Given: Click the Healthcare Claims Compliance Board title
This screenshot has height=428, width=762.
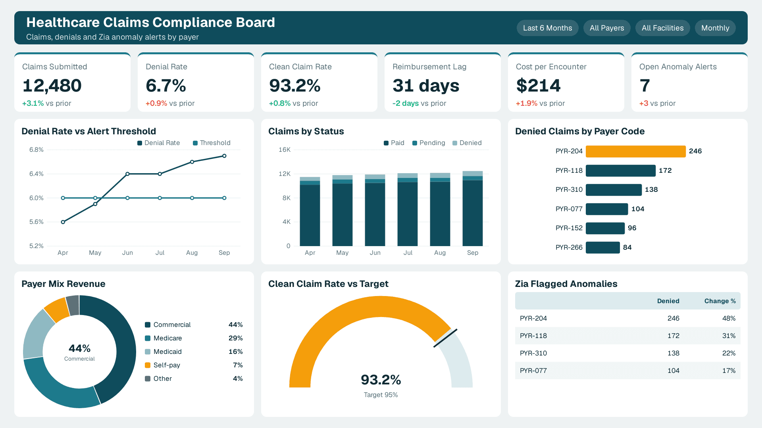Looking at the screenshot, I should coord(151,23).
